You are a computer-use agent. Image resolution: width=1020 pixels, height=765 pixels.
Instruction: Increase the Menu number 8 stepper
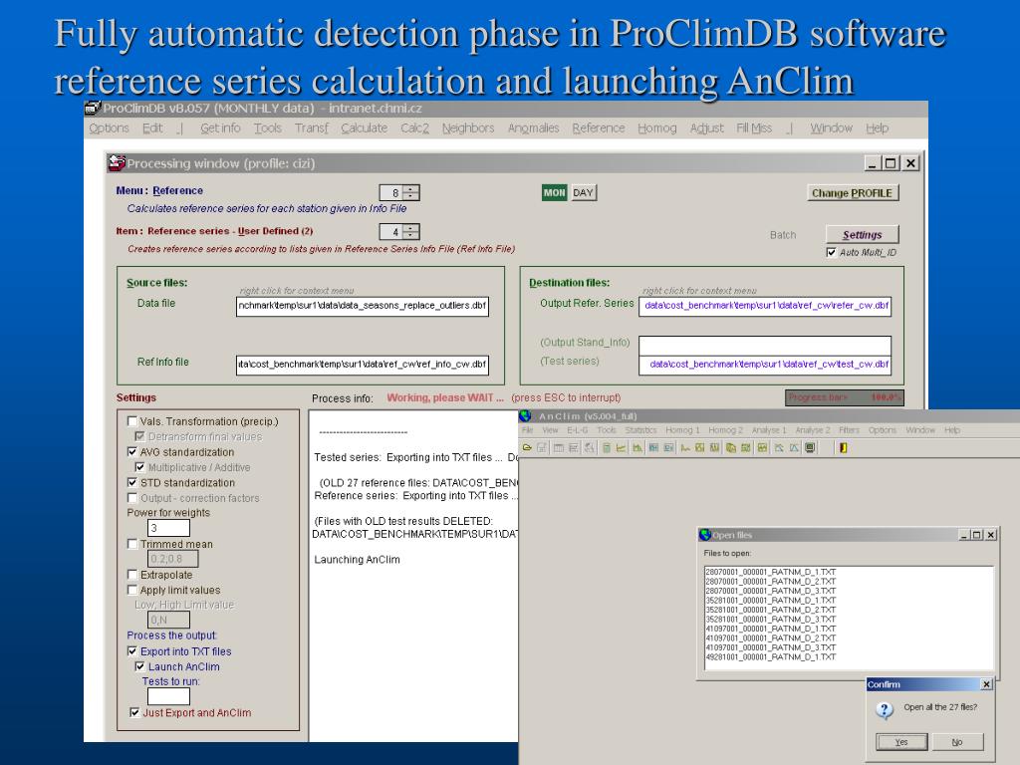(x=411, y=188)
